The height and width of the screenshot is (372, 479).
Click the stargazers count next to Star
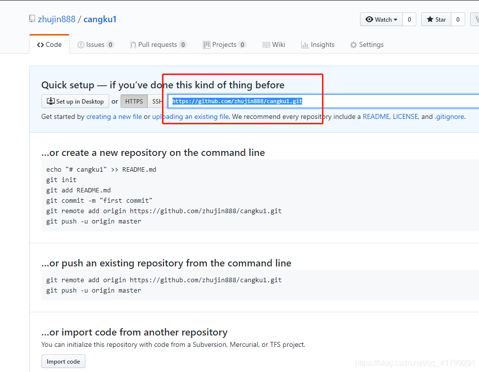(x=458, y=20)
